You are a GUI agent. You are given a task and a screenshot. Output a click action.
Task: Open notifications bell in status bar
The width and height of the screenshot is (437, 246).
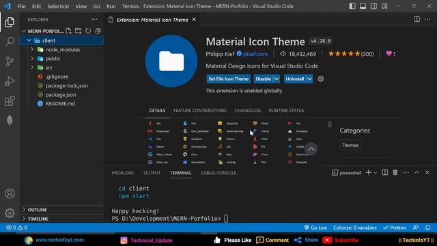(427, 228)
